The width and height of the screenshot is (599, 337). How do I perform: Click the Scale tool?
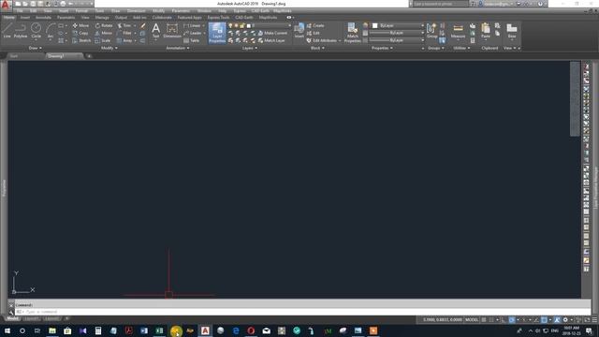[x=103, y=40]
